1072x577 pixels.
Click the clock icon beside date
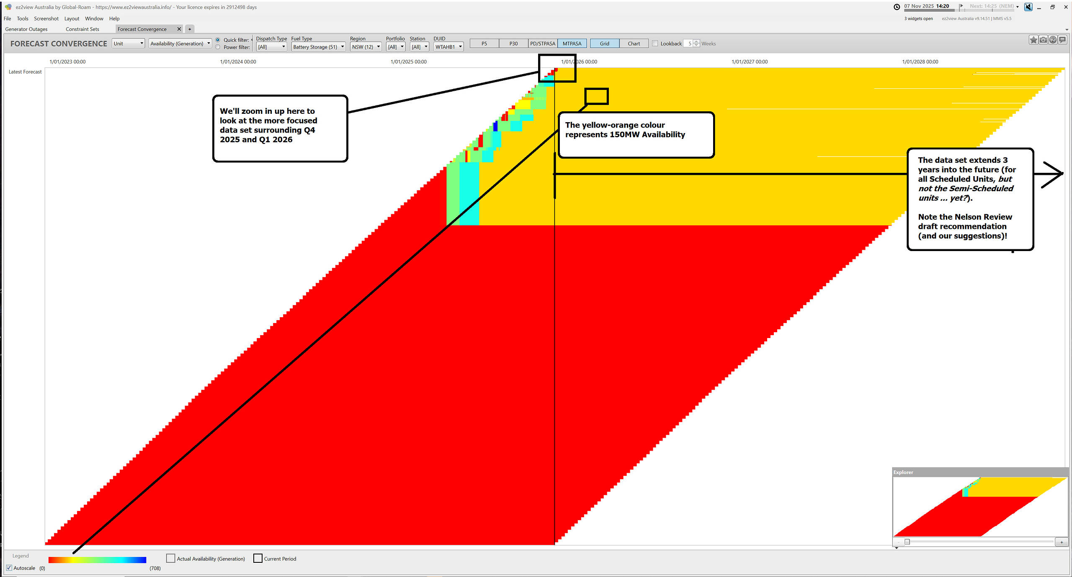[897, 7]
